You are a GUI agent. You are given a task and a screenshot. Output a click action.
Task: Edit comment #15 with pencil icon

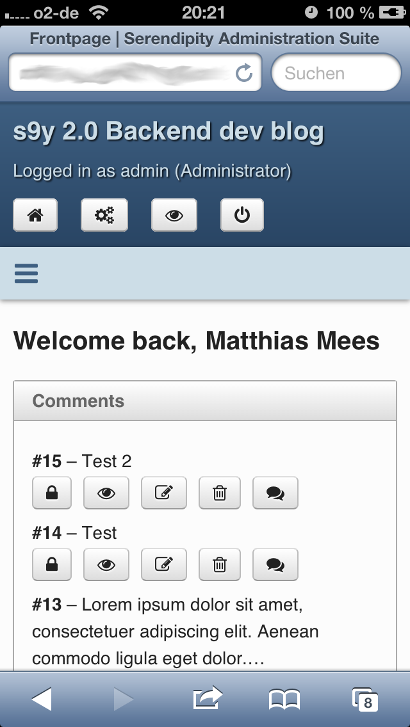164,493
